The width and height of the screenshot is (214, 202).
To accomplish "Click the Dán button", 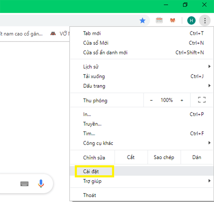I will (197, 157).
